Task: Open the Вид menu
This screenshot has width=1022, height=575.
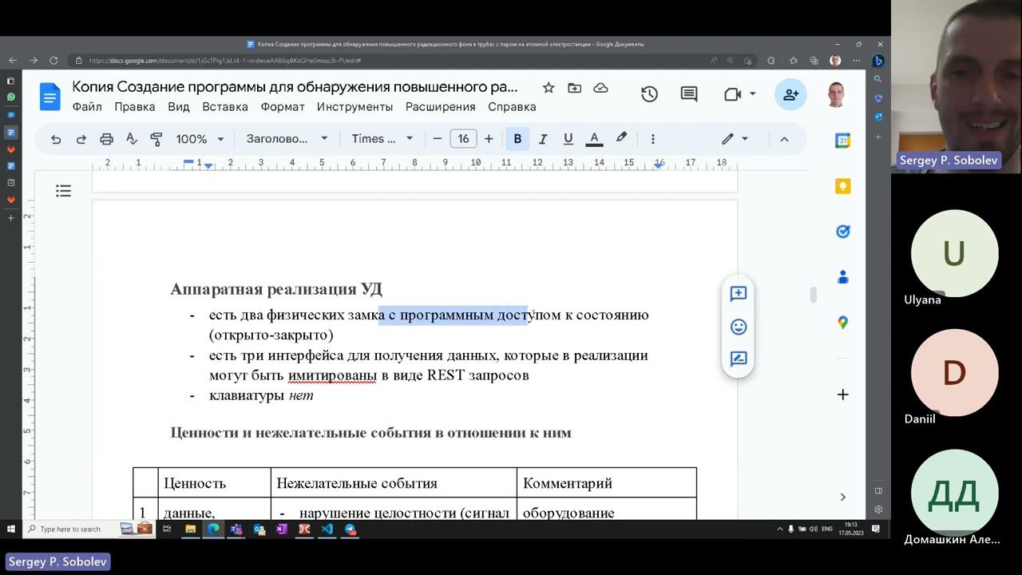Action: pos(179,107)
